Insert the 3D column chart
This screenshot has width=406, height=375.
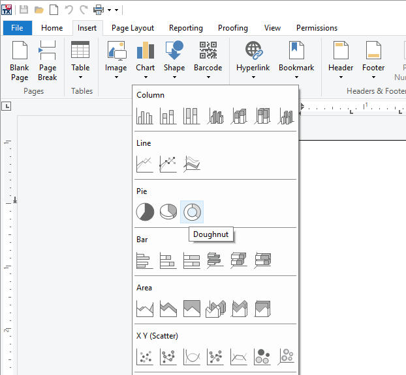(x=286, y=116)
